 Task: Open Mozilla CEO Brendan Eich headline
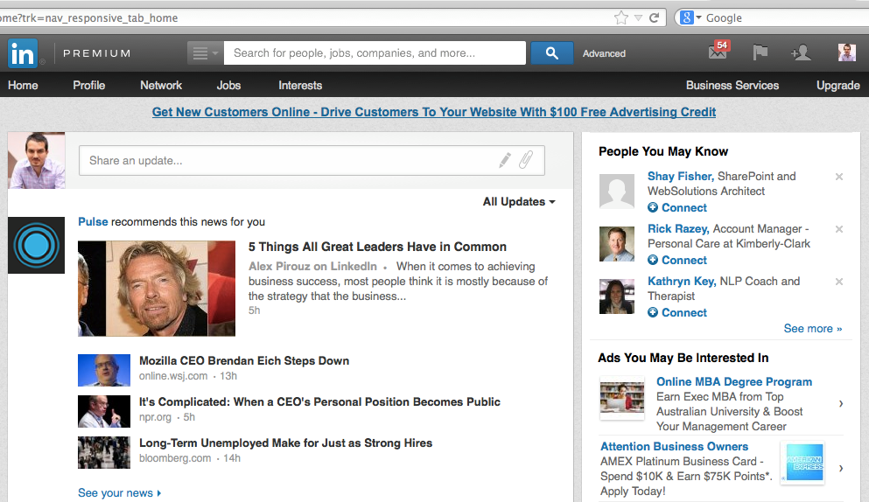(x=244, y=360)
